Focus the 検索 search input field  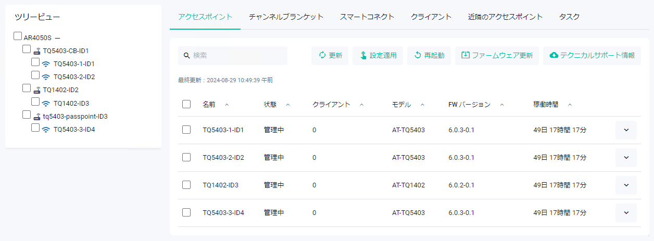pyautogui.click(x=237, y=56)
